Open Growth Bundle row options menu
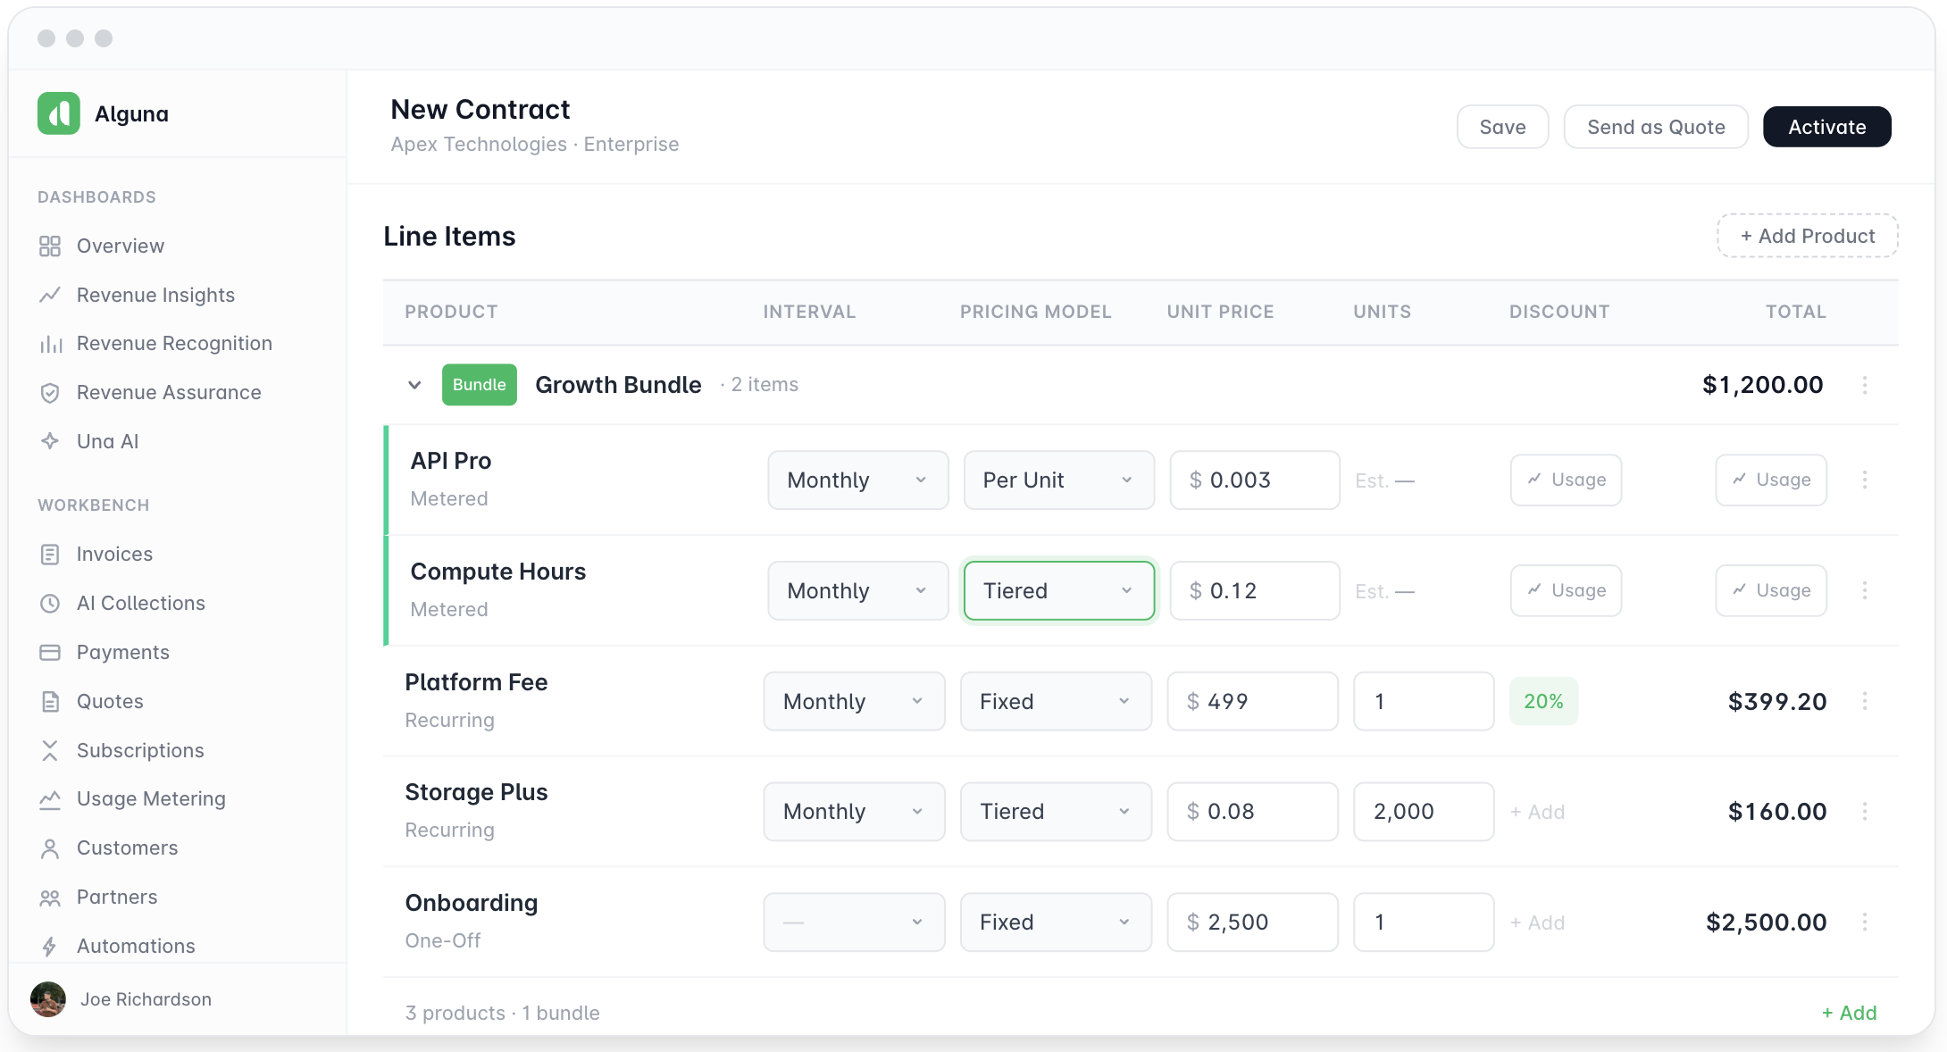The height and width of the screenshot is (1052, 1947). coord(1865,385)
